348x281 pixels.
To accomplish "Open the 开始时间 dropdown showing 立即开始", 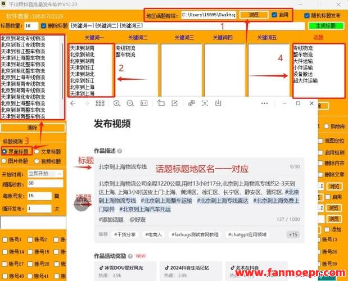I will [x=46, y=174].
